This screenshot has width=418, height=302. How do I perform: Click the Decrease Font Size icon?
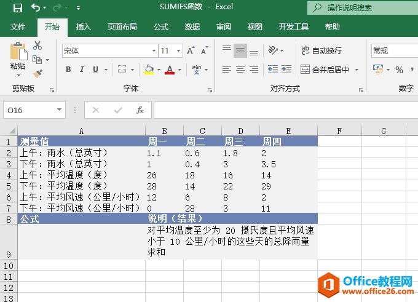point(205,50)
